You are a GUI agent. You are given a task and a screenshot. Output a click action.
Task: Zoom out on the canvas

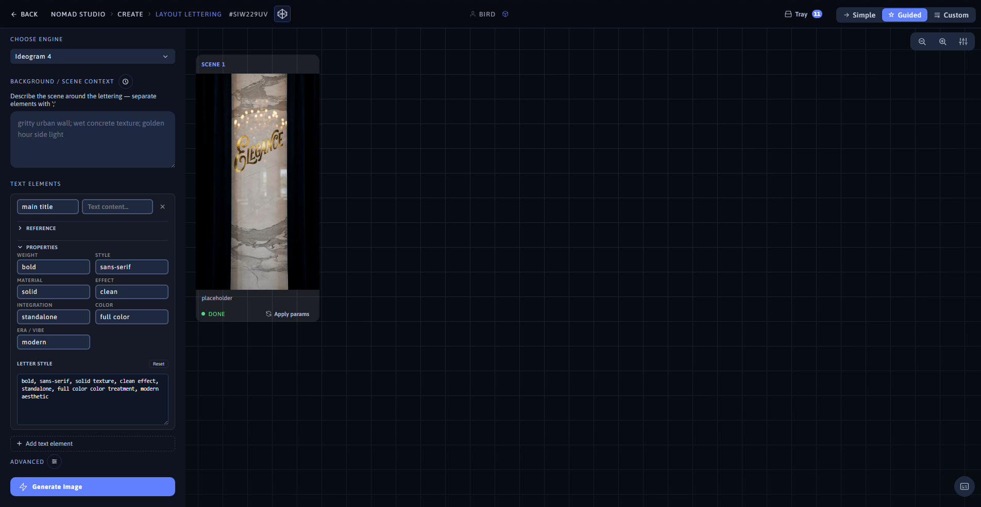(922, 42)
